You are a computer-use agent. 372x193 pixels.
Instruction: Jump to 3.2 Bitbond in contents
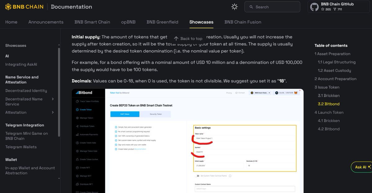point(329,104)
